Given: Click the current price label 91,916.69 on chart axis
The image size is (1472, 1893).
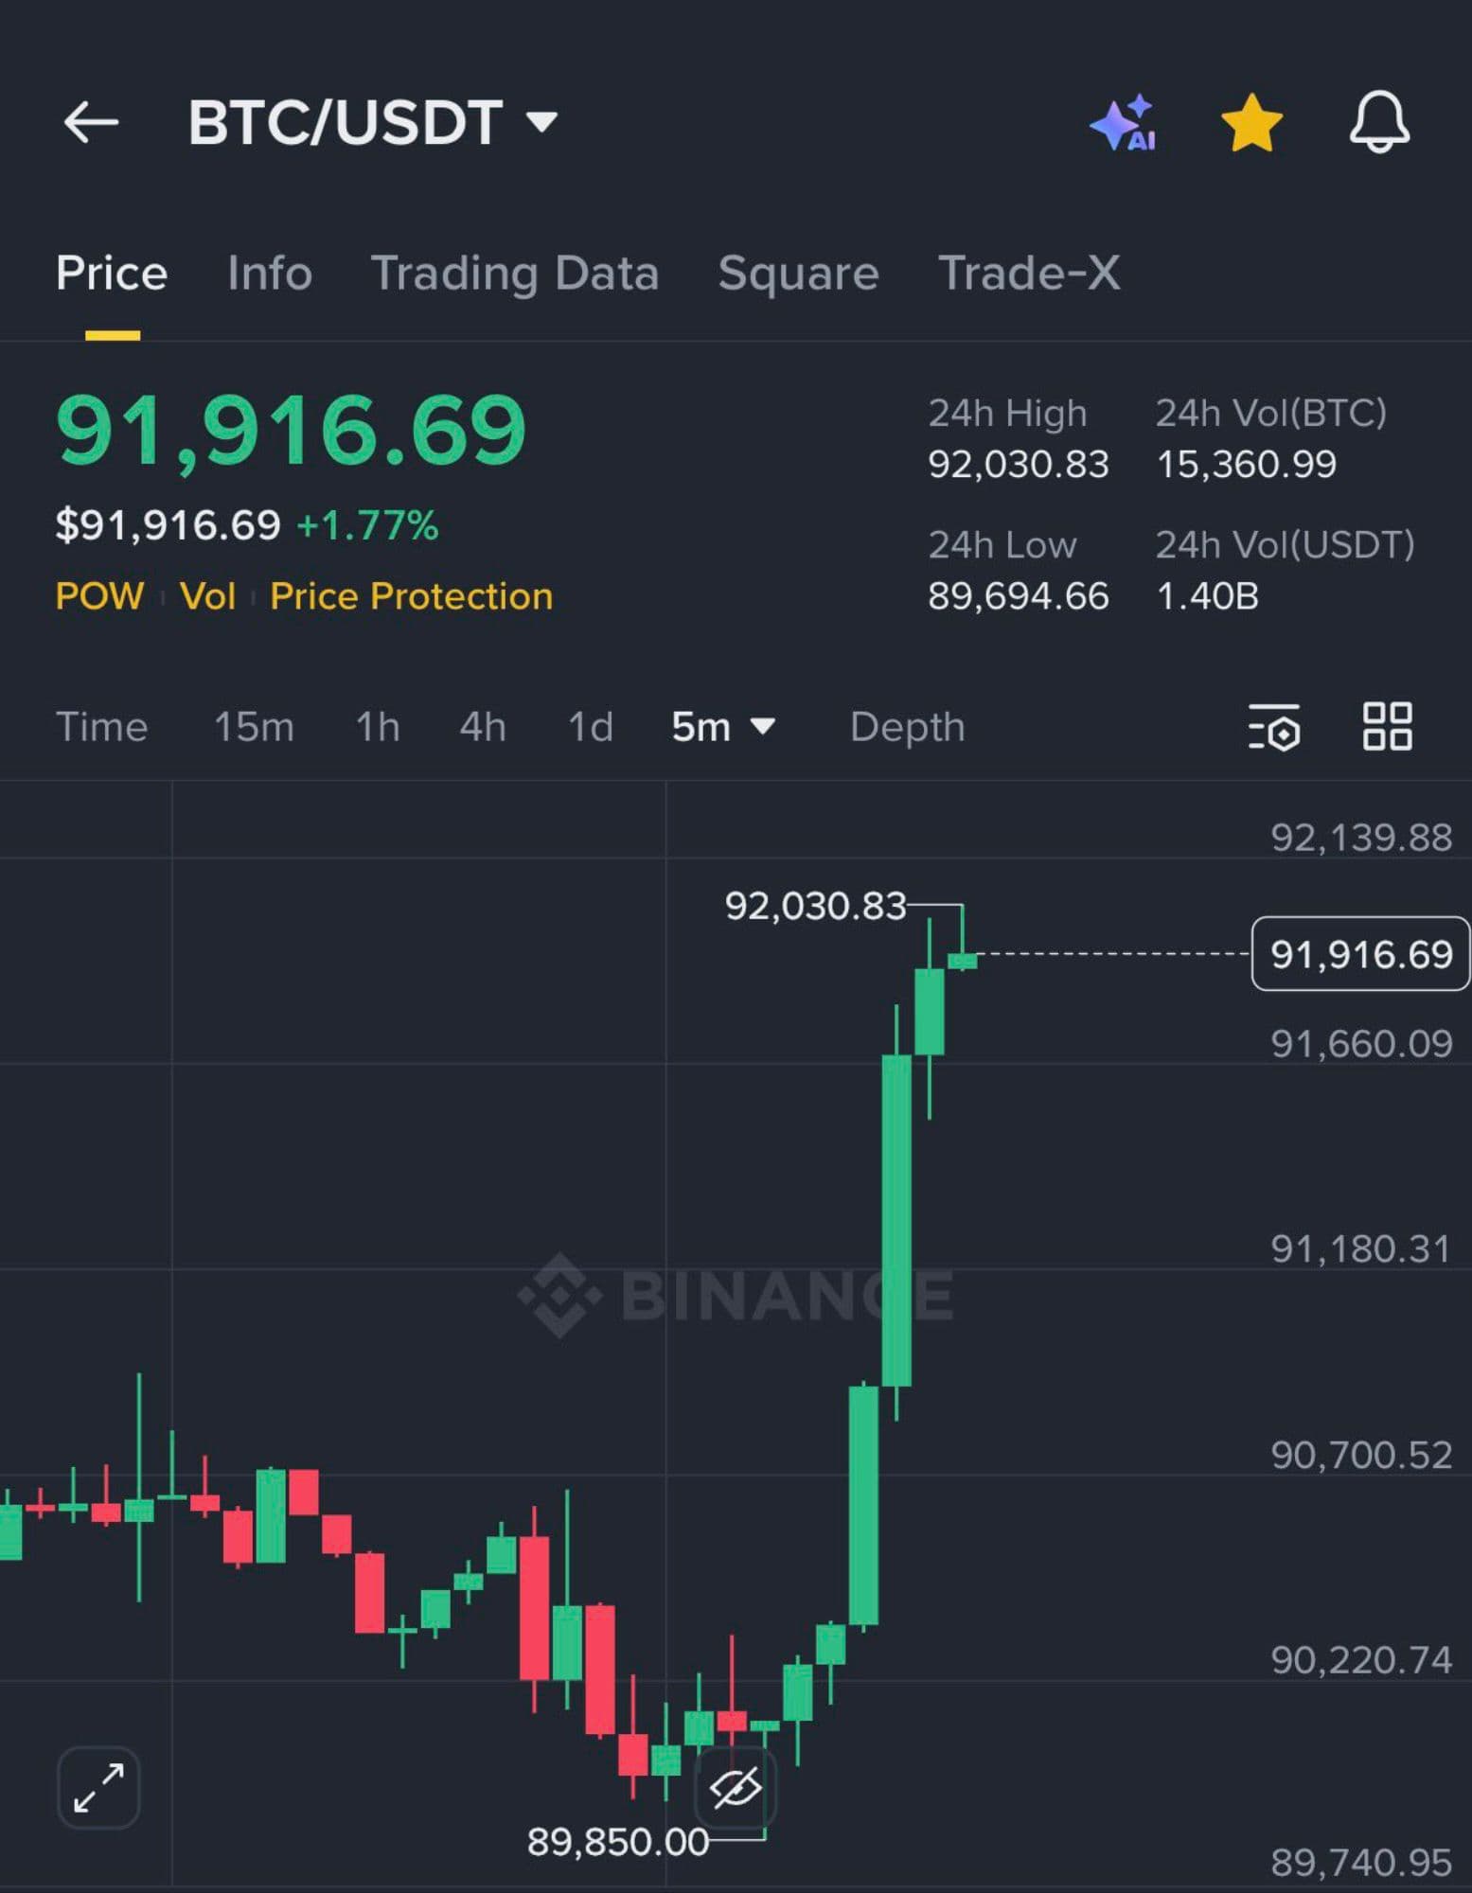Looking at the screenshot, I should [1360, 954].
